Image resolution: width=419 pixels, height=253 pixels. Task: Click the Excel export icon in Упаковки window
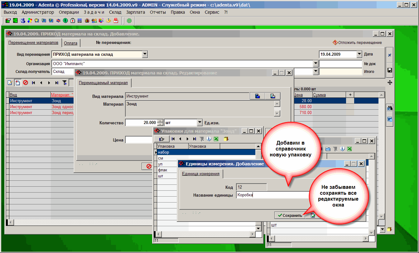[x=216, y=139]
